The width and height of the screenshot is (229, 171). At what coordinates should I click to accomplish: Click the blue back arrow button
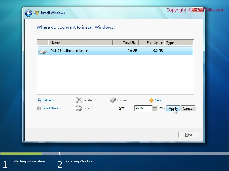[29, 13]
